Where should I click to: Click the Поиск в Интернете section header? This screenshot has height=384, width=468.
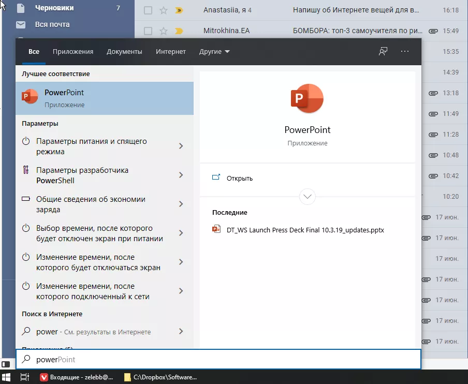(x=52, y=314)
